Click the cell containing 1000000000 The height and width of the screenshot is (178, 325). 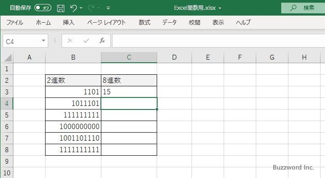[x=73, y=126]
